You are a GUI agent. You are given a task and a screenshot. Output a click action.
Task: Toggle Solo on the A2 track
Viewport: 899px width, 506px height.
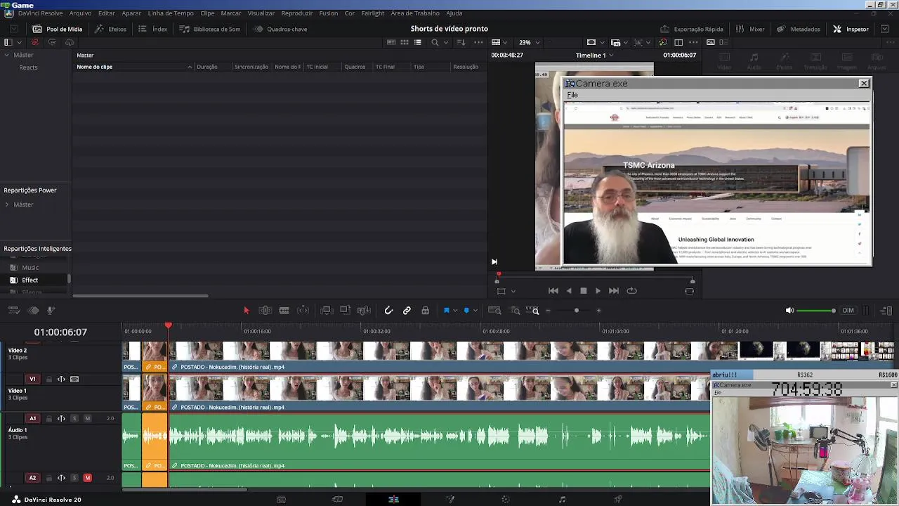(74, 478)
